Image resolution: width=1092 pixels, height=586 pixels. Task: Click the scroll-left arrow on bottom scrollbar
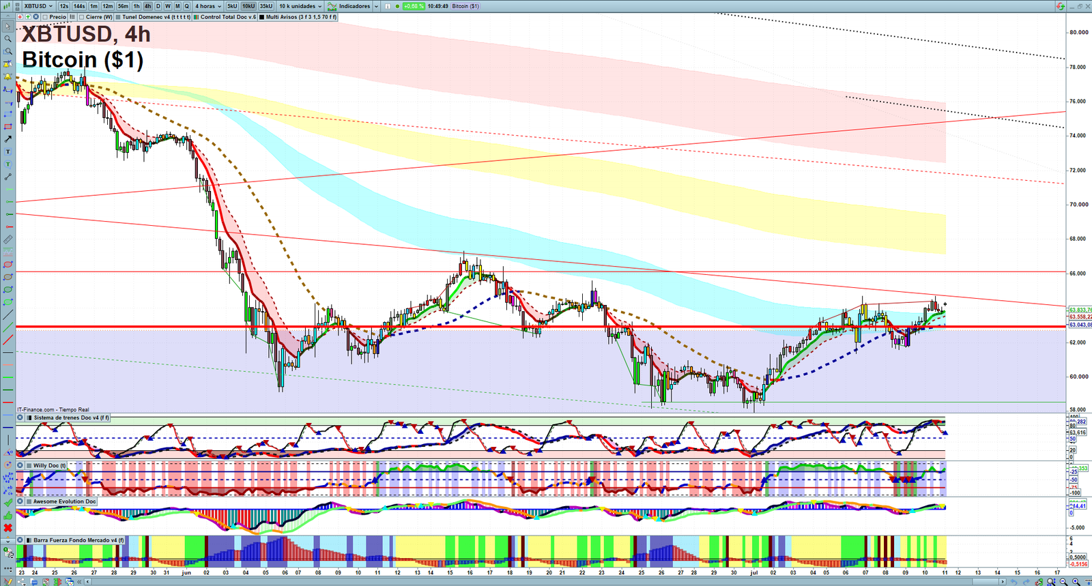87,582
